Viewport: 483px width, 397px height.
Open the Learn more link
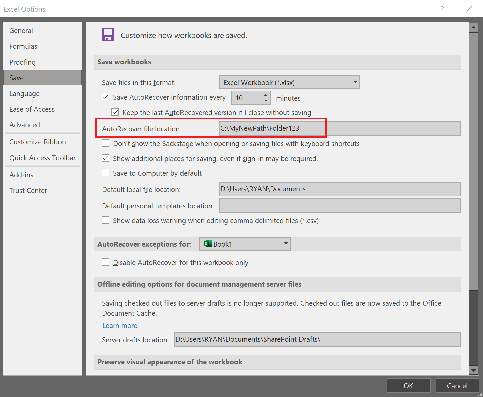120,325
